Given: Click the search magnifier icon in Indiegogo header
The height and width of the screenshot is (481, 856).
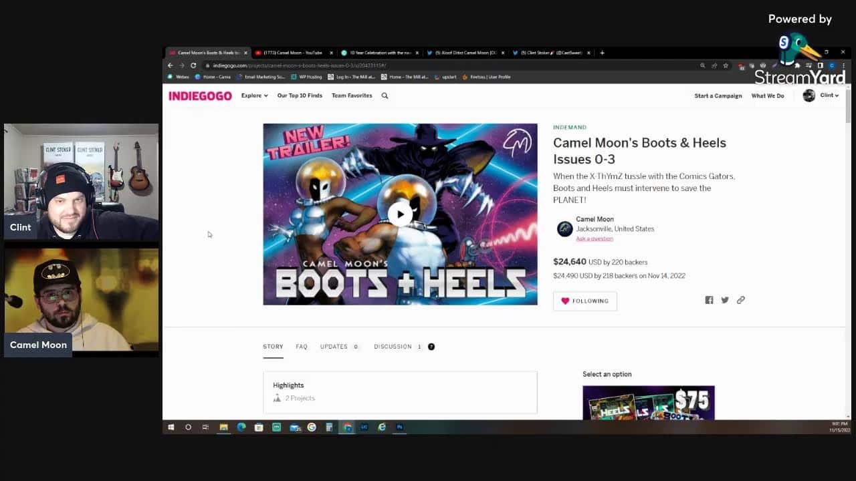Looking at the screenshot, I should (385, 96).
